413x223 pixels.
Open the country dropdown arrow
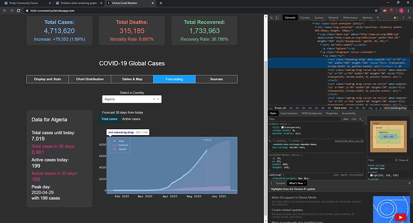pos(158,99)
